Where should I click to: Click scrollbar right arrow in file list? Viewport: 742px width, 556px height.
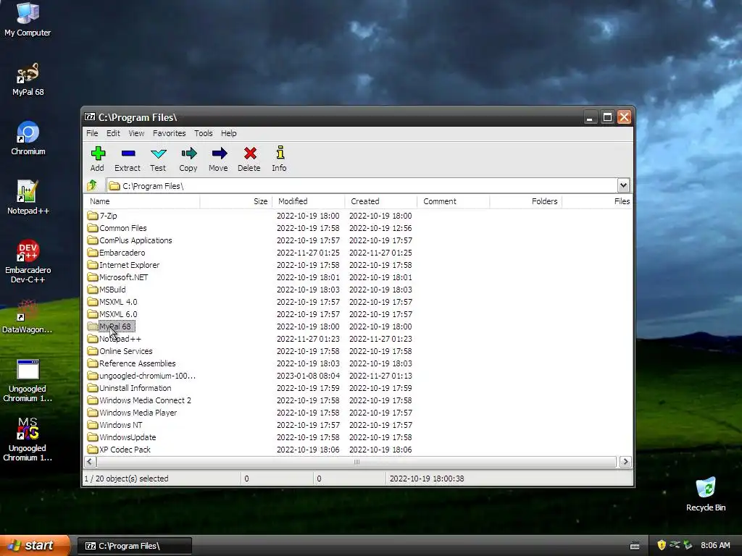point(625,461)
